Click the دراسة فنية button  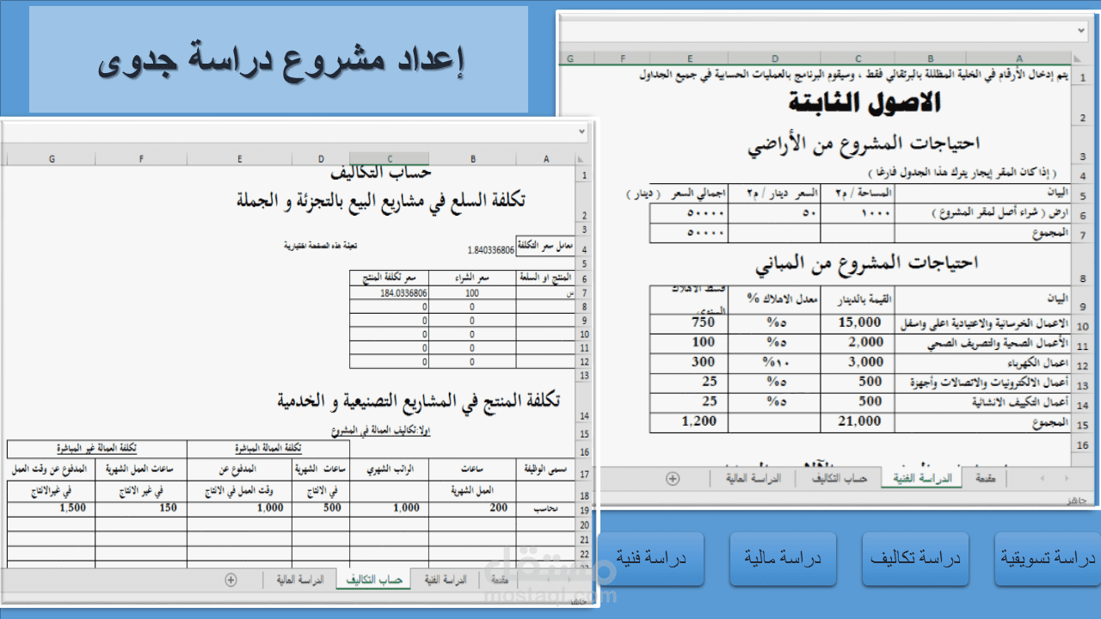pos(650,559)
